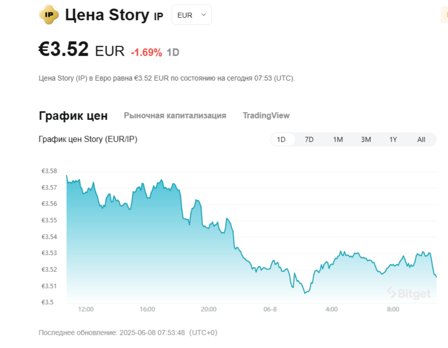Open the График цен tab
This screenshot has width=448, height=348.
click(73, 116)
